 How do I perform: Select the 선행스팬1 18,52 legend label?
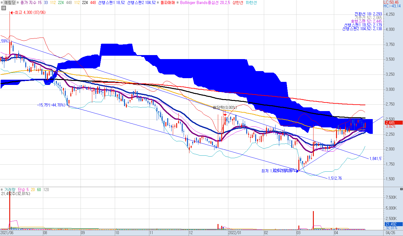pyautogui.click(x=111, y=2)
